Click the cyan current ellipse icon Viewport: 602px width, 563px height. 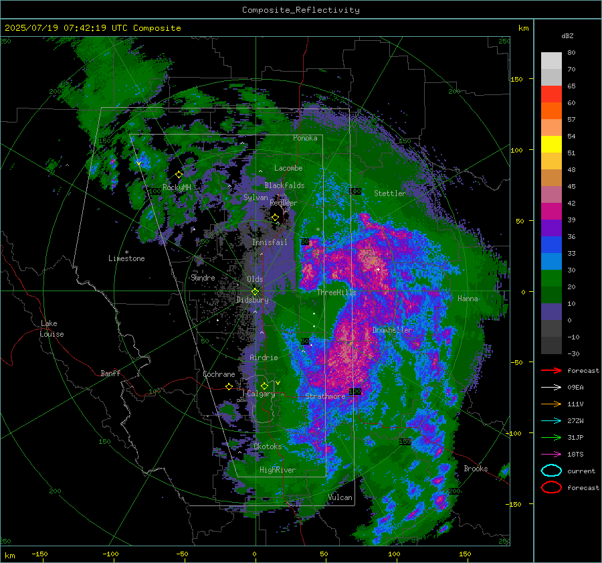point(551,471)
